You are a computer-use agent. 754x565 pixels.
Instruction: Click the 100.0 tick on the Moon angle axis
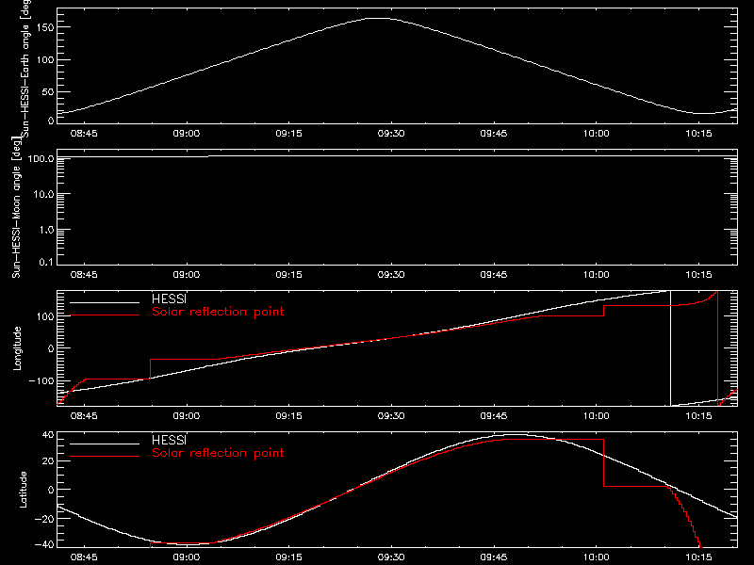coord(41,158)
